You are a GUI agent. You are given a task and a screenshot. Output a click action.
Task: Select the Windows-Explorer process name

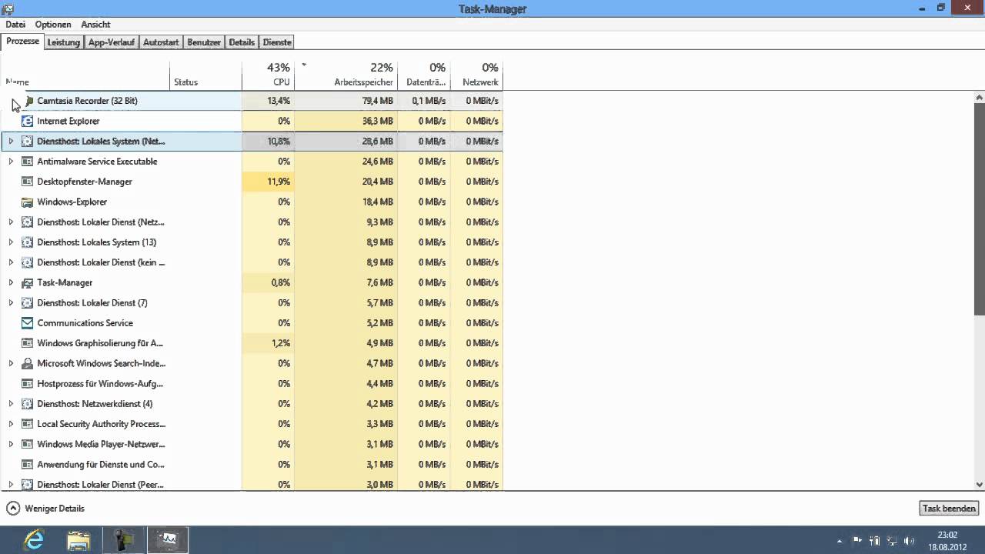(x=72, y=202)
